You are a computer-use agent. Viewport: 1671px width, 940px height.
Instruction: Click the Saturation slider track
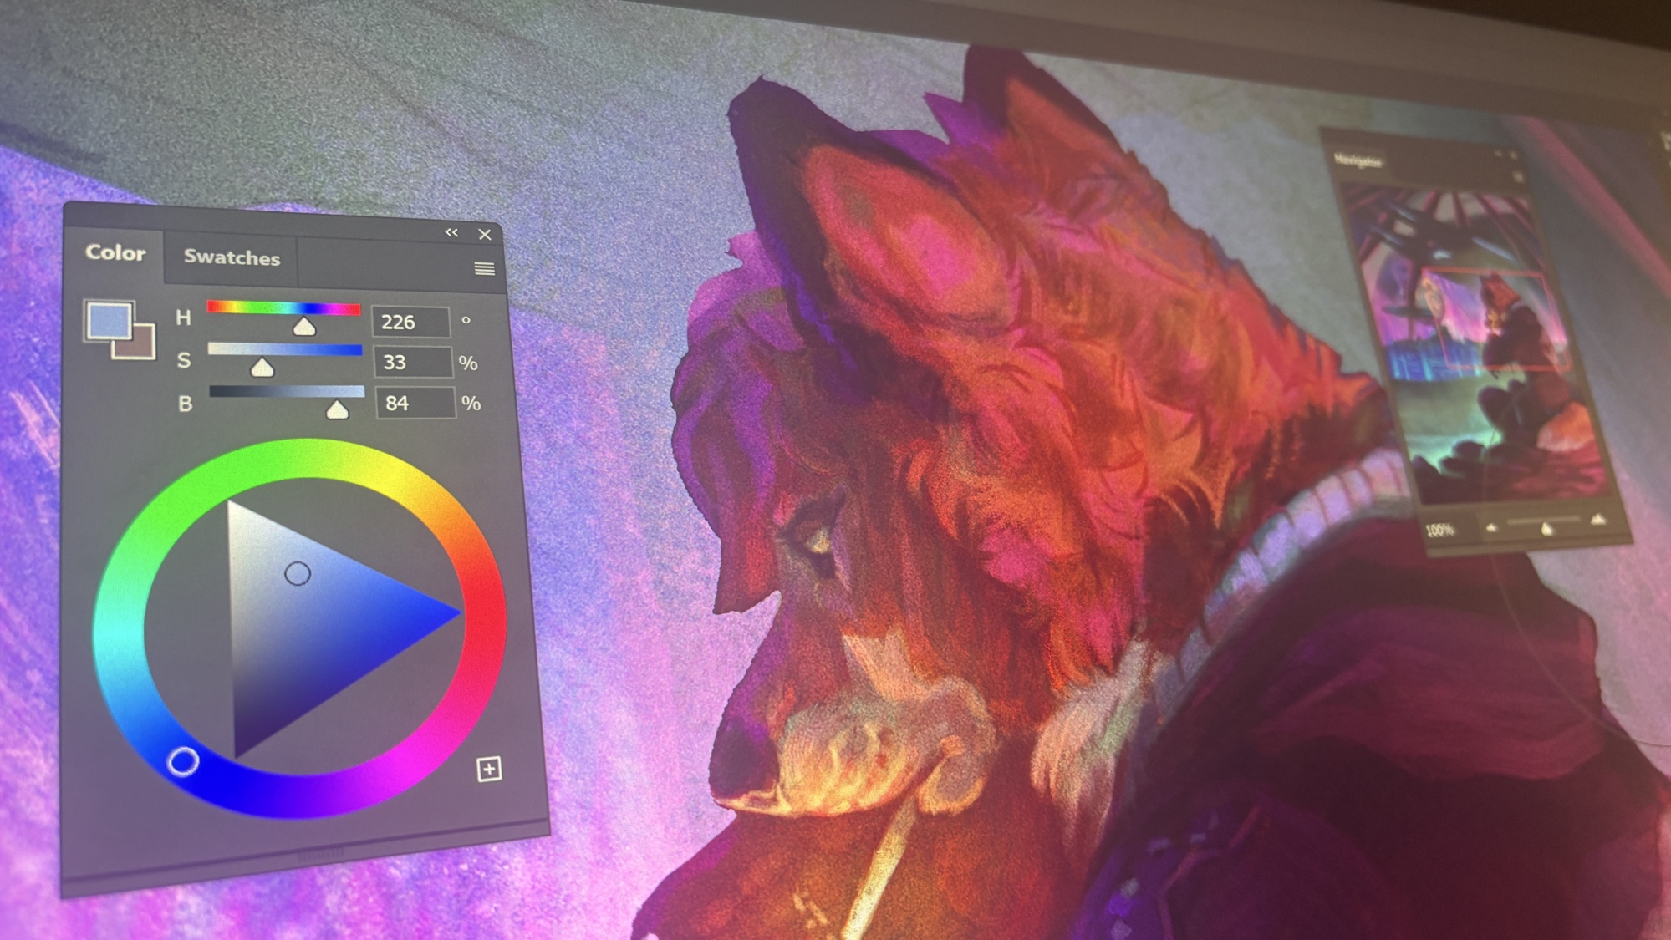coord(284,349)
